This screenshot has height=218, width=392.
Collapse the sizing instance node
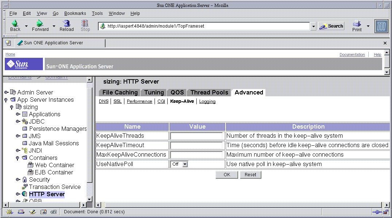12,107
